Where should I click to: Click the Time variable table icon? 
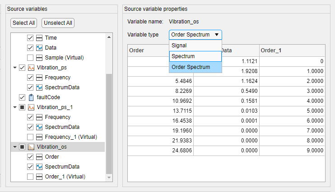tap(39, 38)
